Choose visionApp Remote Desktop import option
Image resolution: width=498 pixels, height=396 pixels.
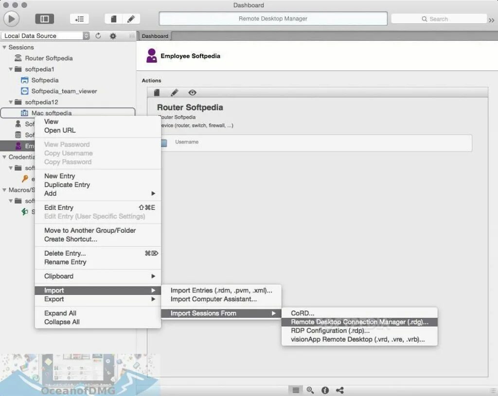tap(359, 339)
